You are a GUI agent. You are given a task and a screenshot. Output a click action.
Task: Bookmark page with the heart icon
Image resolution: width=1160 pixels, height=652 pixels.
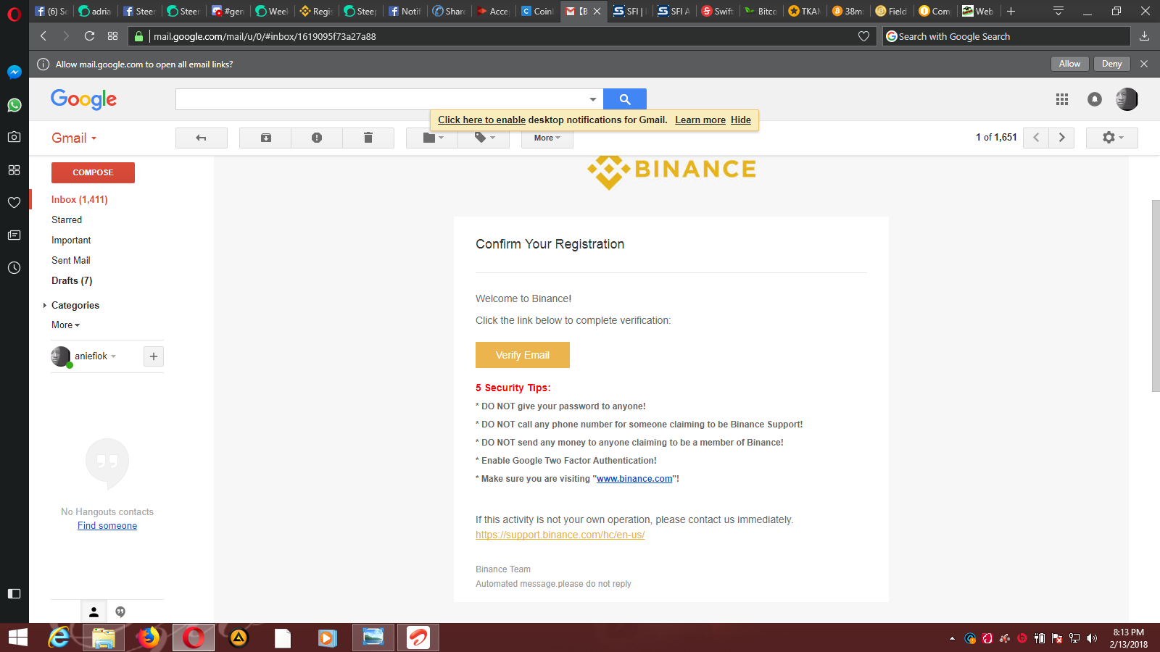tap(863, 36)
